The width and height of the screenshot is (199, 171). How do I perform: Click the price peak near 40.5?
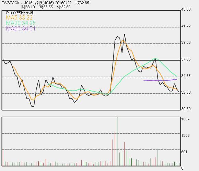(124, 35)
